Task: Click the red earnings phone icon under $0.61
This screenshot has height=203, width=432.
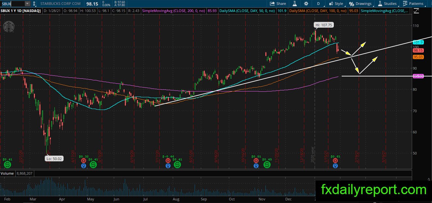Action: [335, 160]
